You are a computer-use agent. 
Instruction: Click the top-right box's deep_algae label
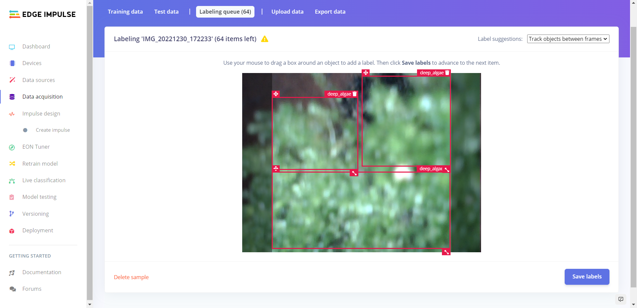tap(432, 73)
